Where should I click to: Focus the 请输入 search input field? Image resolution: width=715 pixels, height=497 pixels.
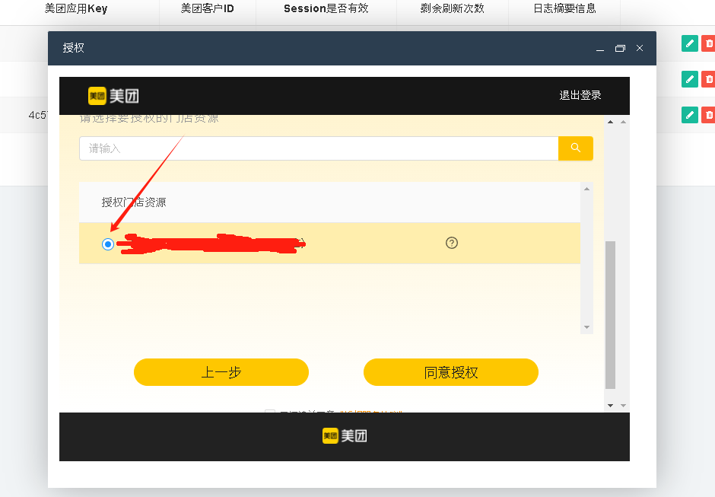[x=319, y=148]
